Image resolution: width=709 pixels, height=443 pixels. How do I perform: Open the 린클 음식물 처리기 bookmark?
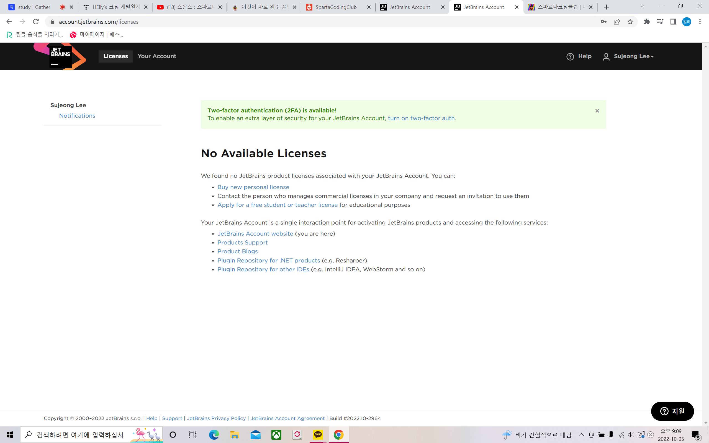pyautogui.click(x=35, y=35)
